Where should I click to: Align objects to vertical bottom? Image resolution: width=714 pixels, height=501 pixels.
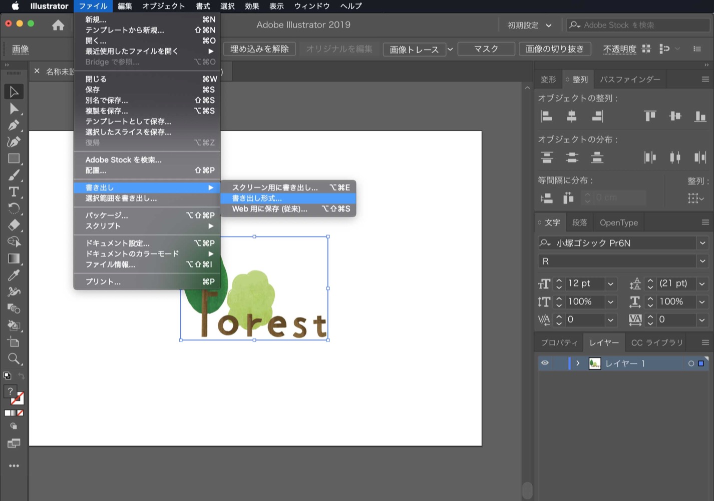[x=700, y=116]
